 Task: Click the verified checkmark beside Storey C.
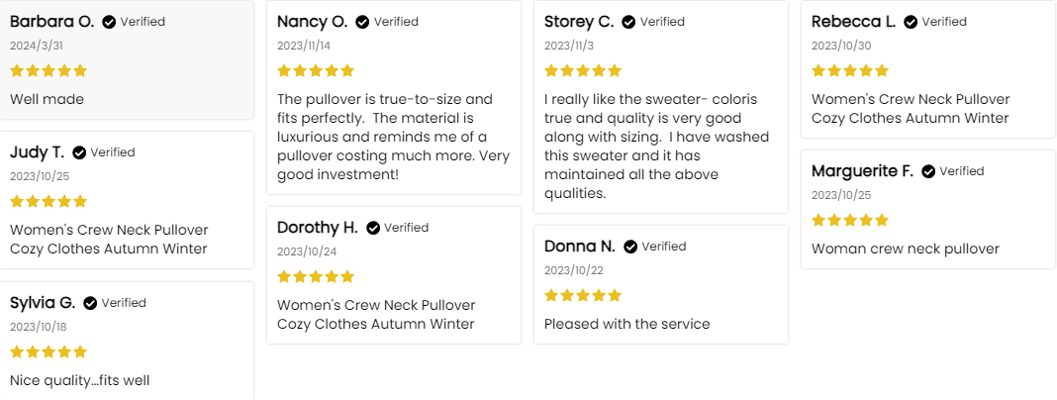(x=629, y=22)
